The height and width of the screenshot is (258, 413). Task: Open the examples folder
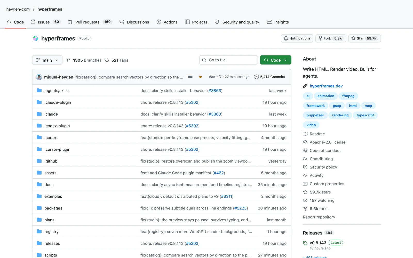[53, 196]
